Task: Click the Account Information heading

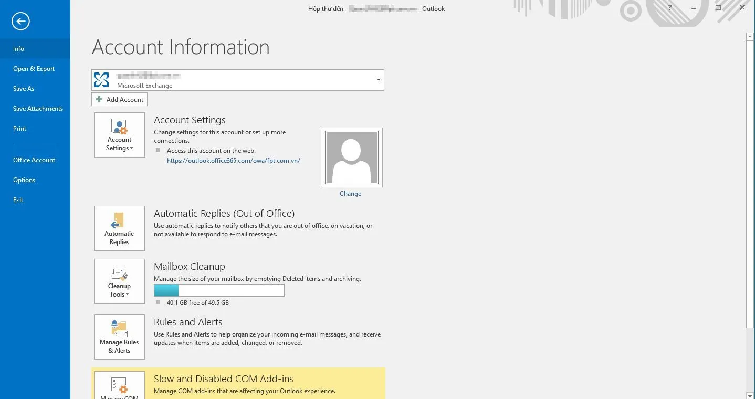Action: coord(181,47)
